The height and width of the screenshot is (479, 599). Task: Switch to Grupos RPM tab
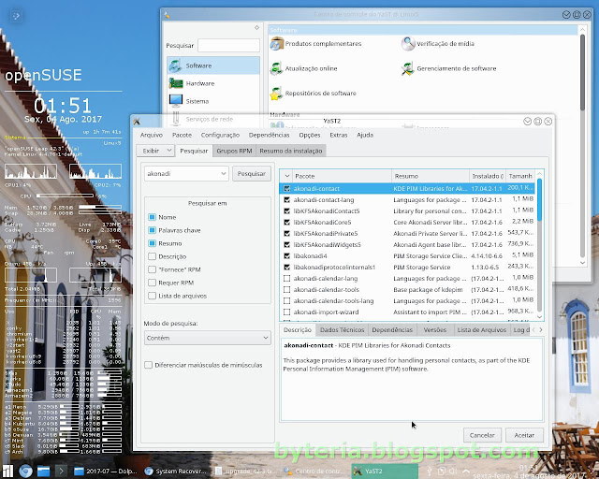(x=234, y=151)
